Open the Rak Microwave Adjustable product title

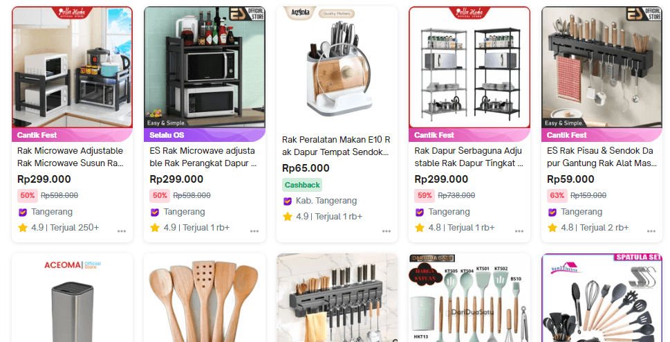tap(71, 156)
